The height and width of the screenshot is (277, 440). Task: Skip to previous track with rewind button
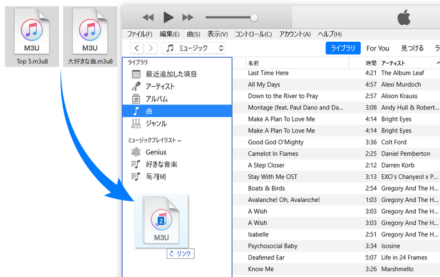[x=148, y=18]
